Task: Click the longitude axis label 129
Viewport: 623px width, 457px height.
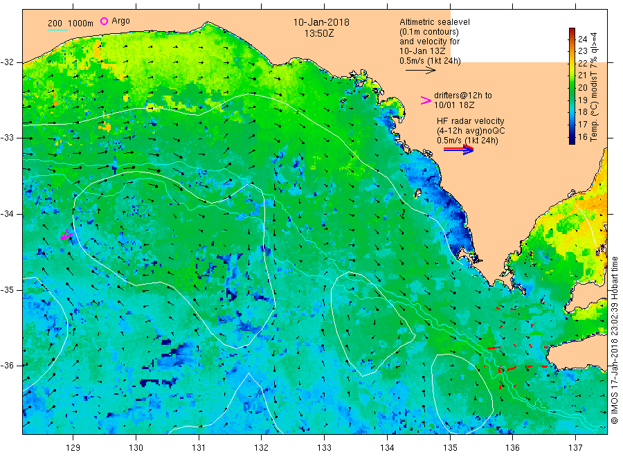Action: tap(73, 447)
